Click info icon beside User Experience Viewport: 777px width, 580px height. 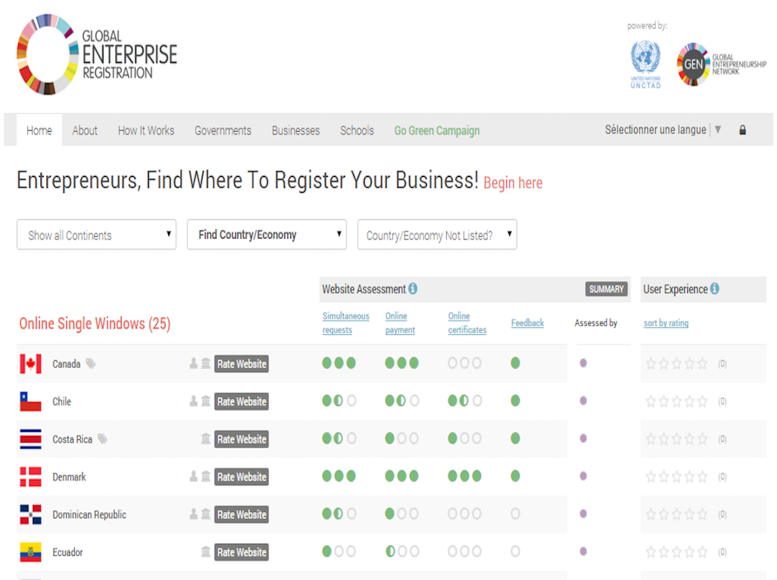[x=715, y=289]
